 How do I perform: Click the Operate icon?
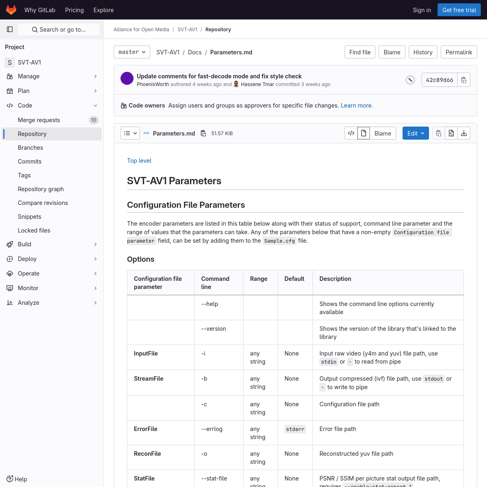tap(10, 274)
